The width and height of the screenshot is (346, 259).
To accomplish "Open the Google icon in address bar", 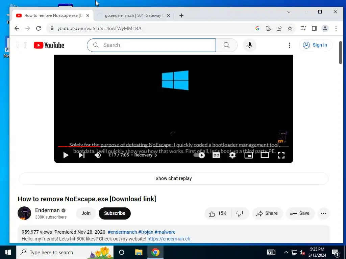I will pos(257,28).
